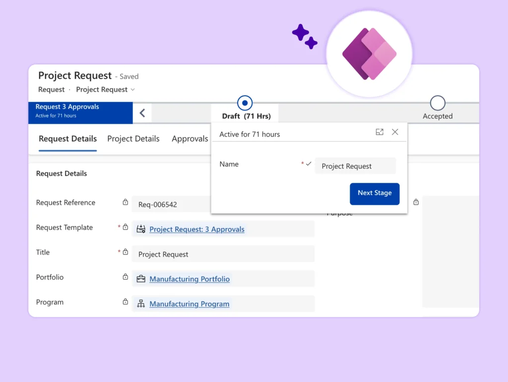
Task: Click the large empty right-side text area
Action: click(x=450, y=251)
